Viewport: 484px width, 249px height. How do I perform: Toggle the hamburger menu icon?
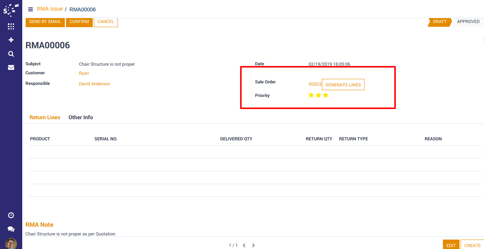pyautogui.click(x=31, y=9)
